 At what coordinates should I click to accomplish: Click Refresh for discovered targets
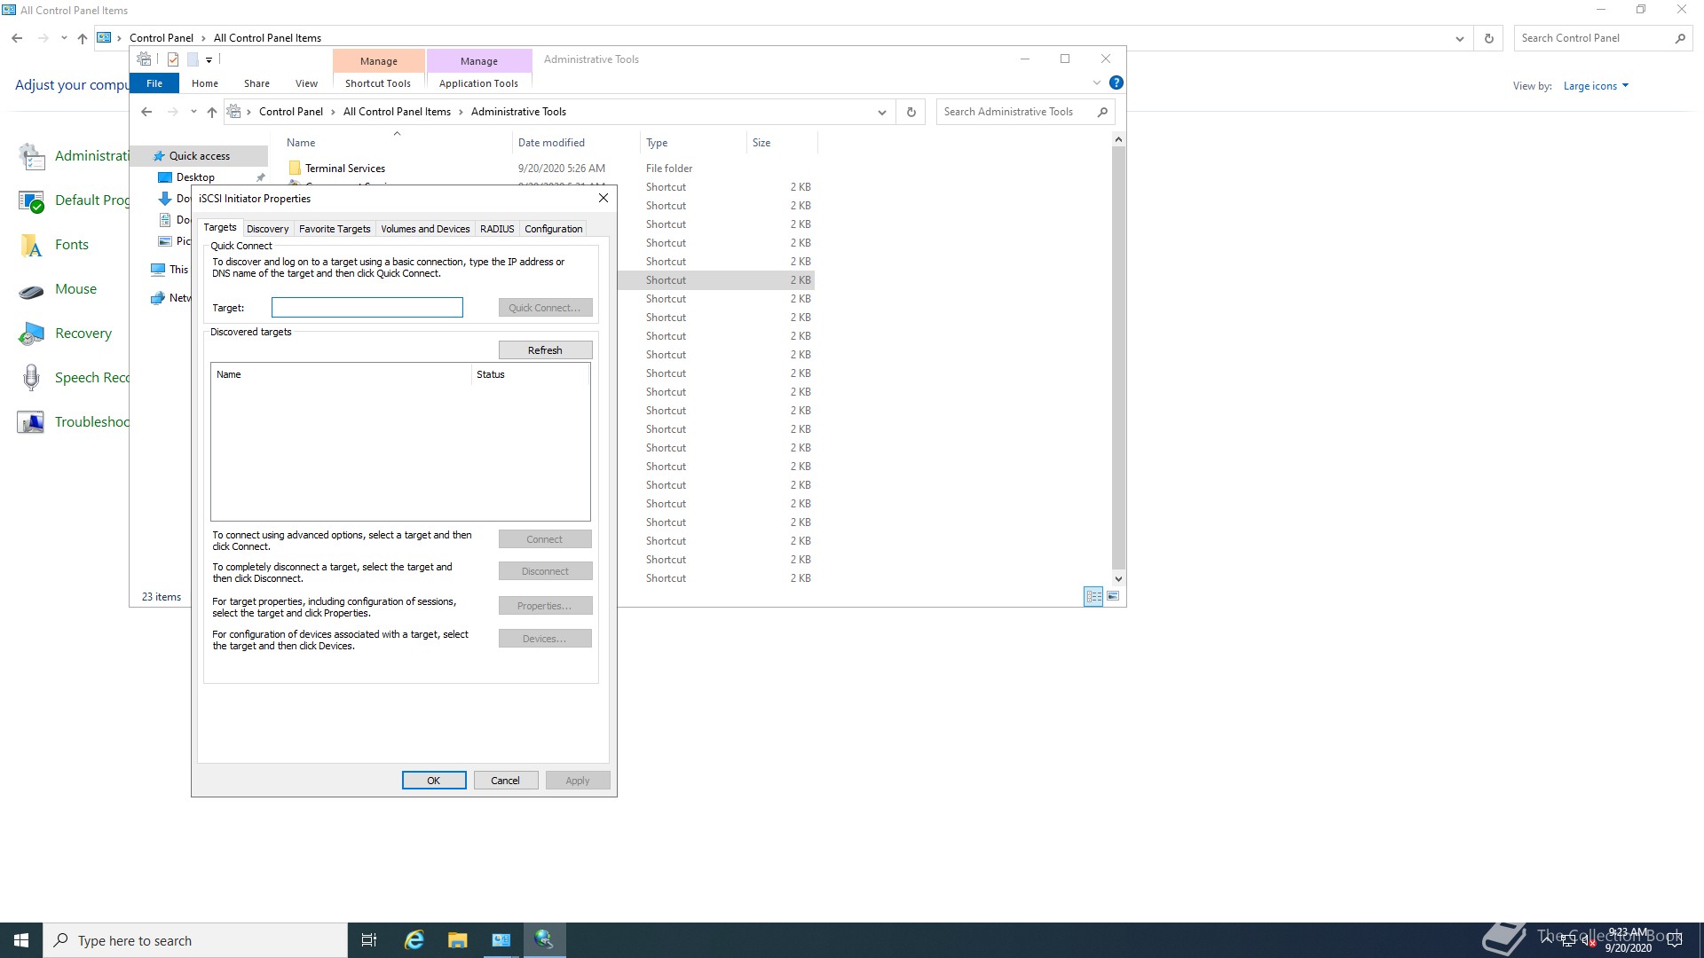tap(545, 350)
